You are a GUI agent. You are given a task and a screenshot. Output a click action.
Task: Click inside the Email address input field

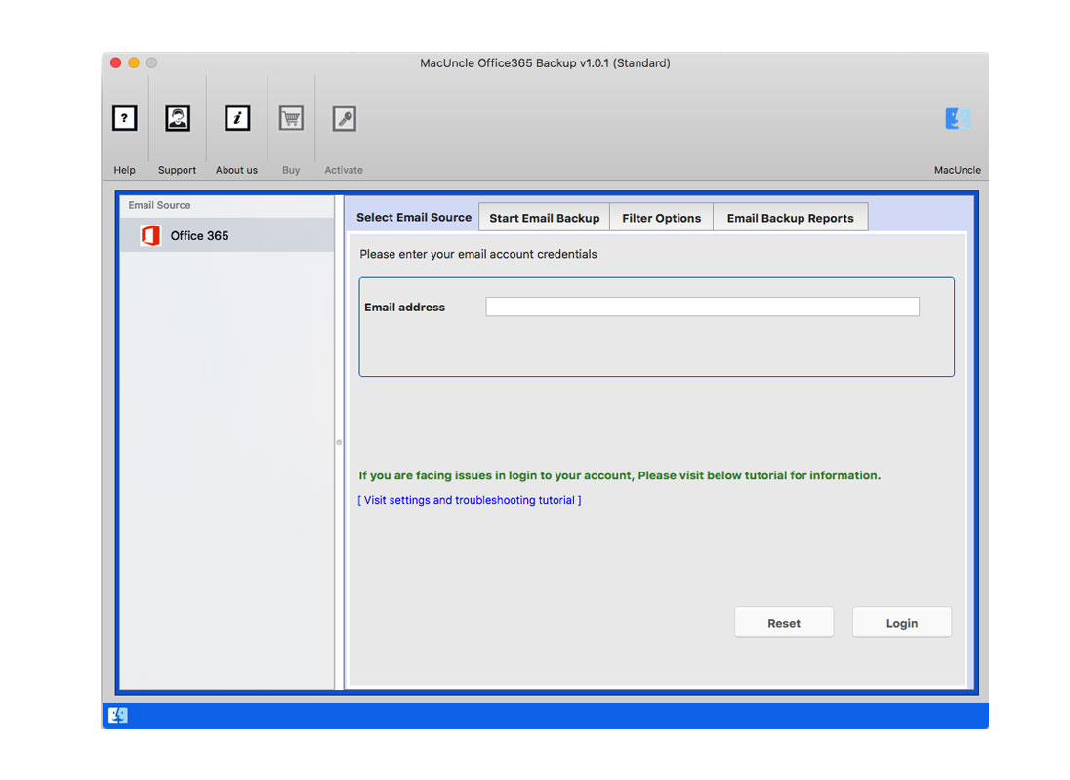pos(702,306)
